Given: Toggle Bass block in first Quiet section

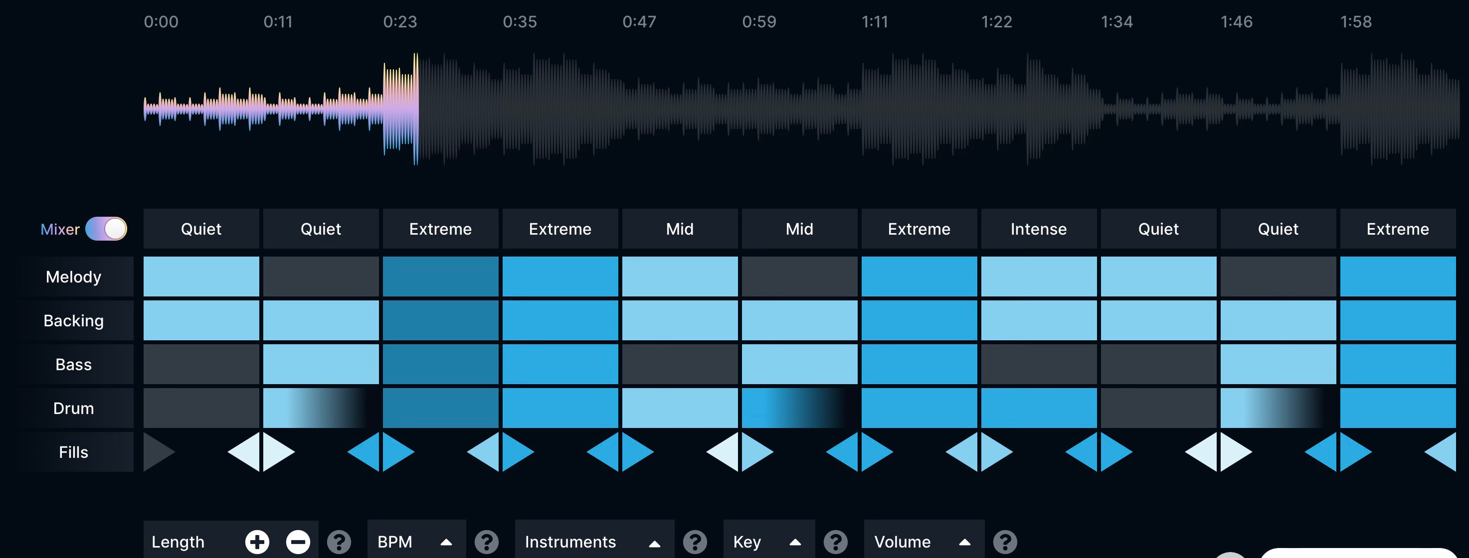Looking at the screenshot, I should [x=201, y=364].
